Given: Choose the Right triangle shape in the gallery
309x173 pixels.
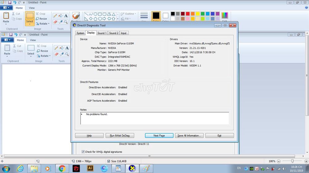Looking at the screenshot, I should (x=86, y=19).
